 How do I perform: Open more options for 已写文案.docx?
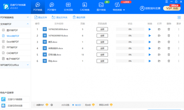point(179,55)
